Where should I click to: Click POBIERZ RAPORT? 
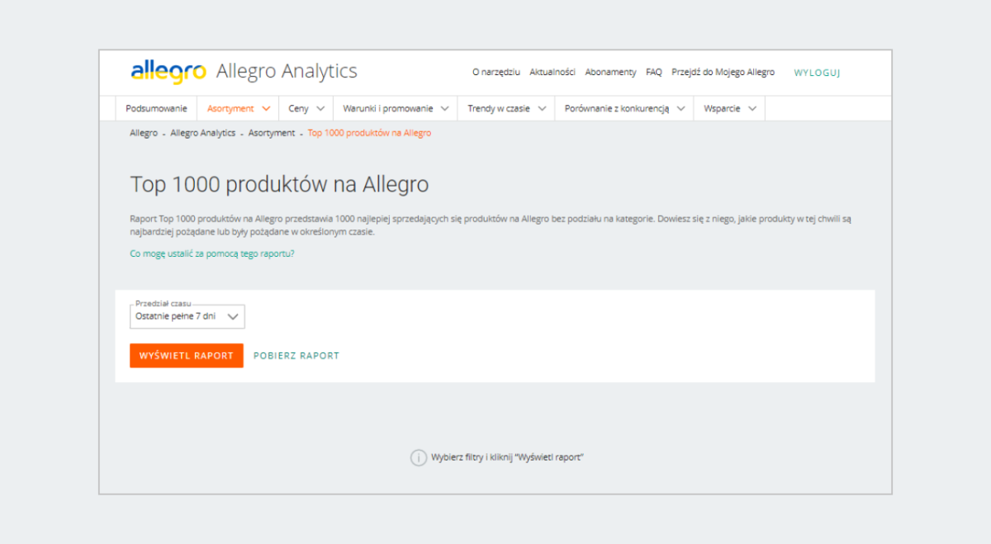[296, 355]
